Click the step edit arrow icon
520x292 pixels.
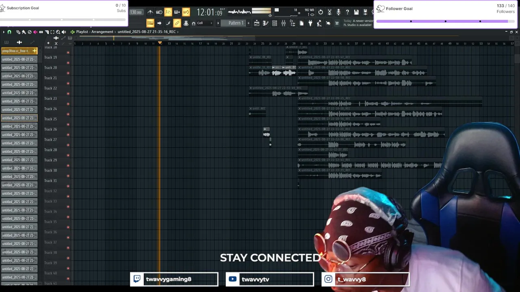(159, 23)
